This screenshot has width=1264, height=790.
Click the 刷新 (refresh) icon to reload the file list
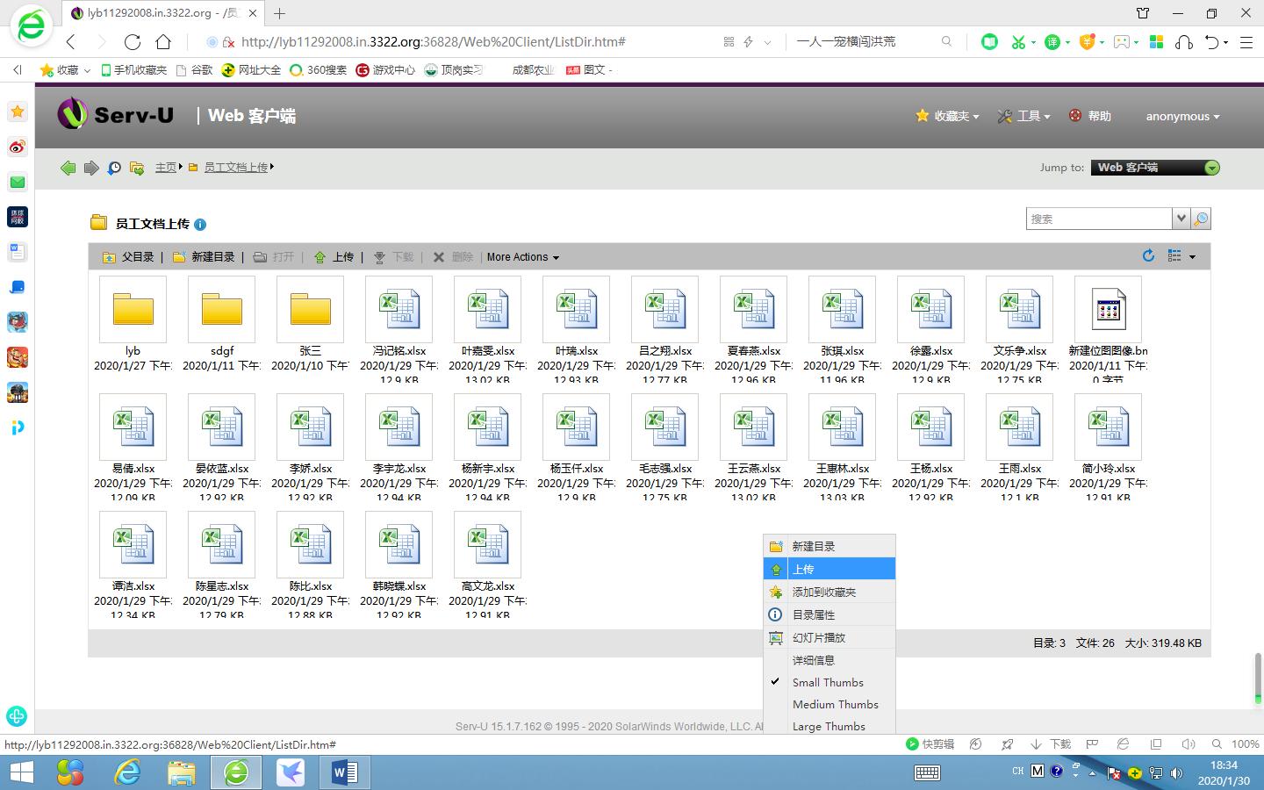tap(1148, 255)
